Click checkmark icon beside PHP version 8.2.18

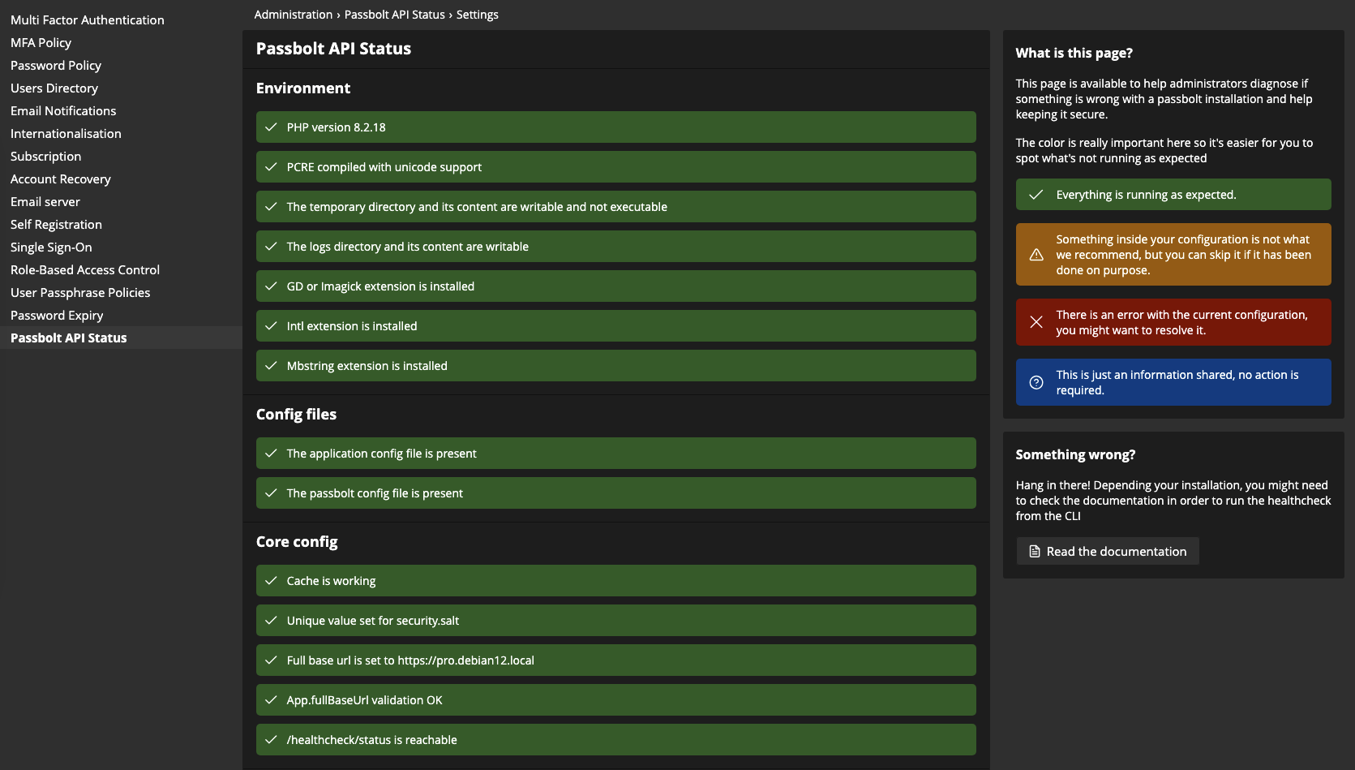(271, 127)
